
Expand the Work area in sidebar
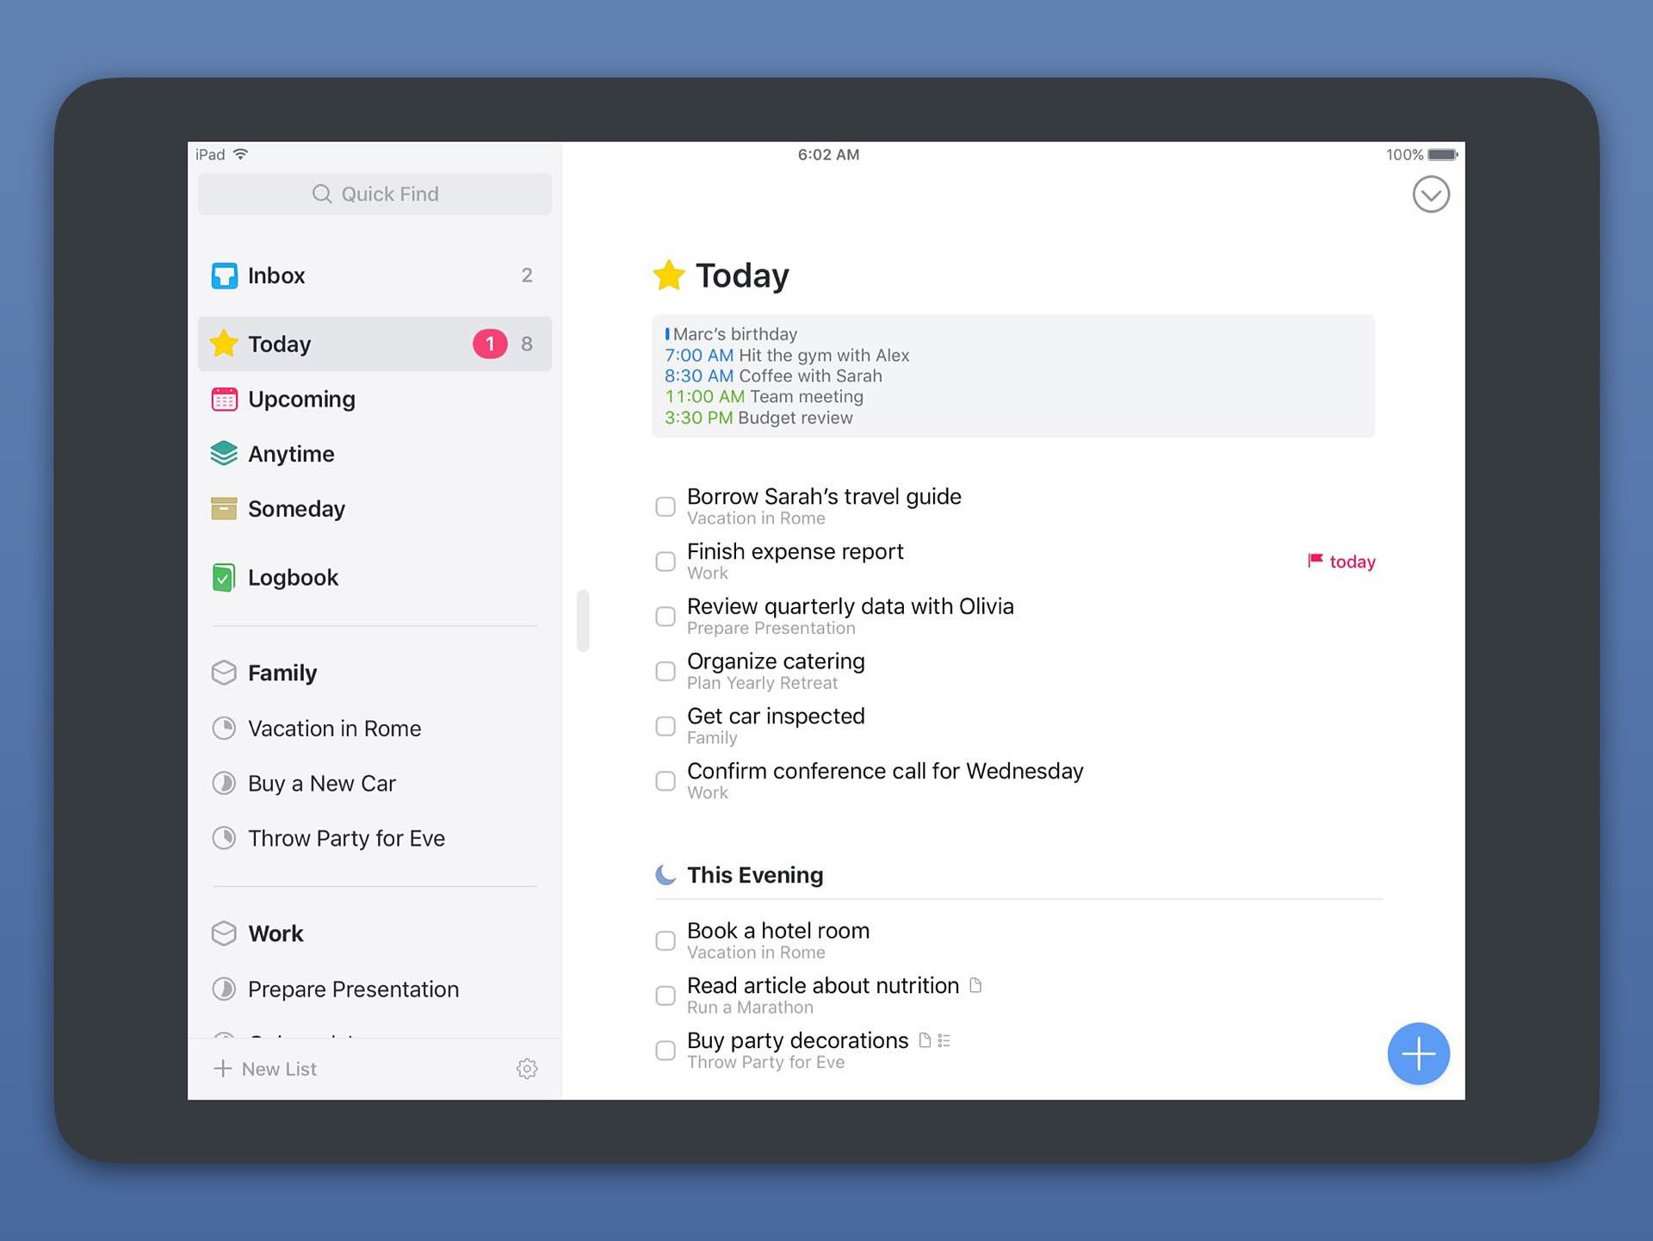point(276,934)
